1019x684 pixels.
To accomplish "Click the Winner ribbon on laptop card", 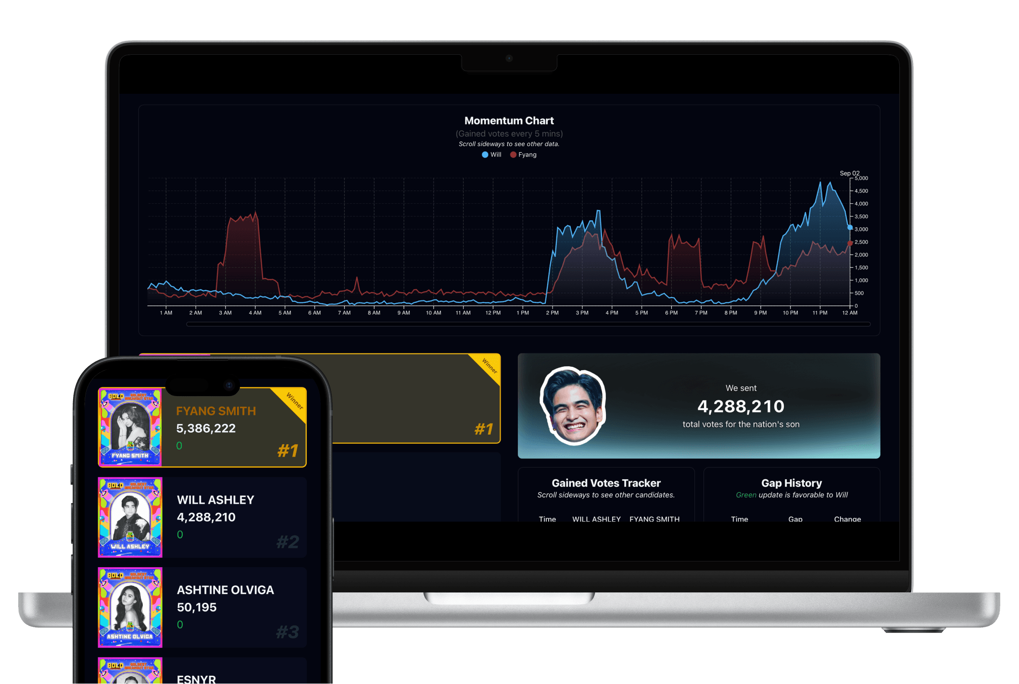I will click(489, 366).
